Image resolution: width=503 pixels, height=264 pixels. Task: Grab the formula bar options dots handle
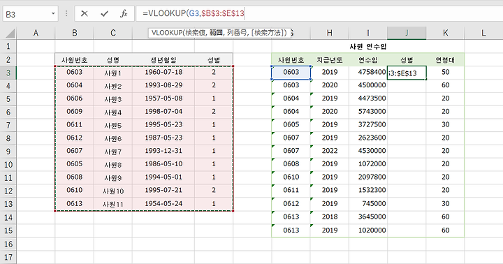[x=66, y=13]
